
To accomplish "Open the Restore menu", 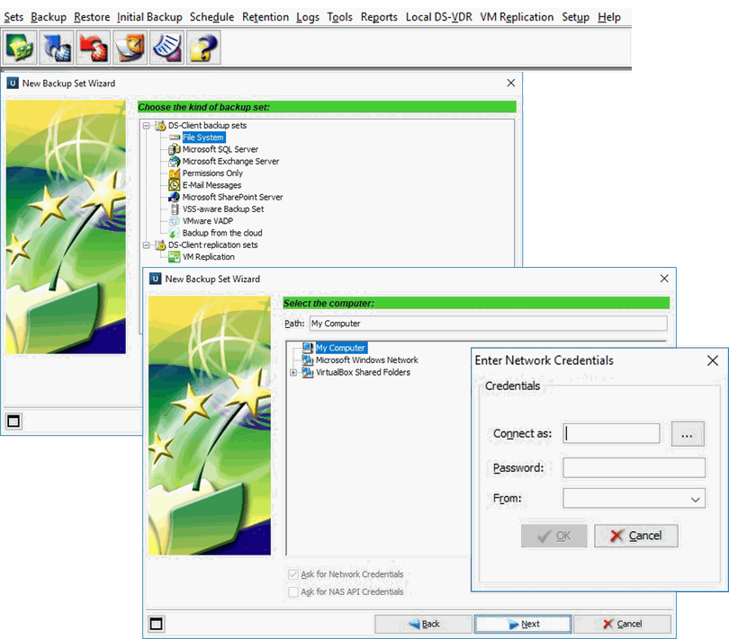I will coord(92,17).
